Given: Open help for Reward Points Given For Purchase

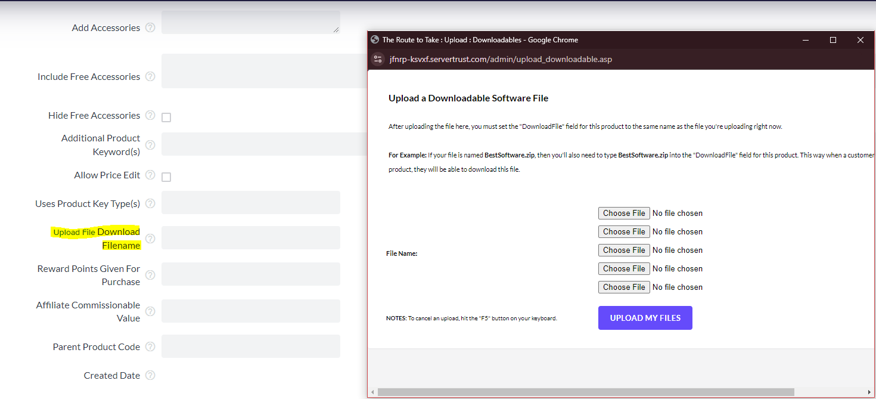Looking at the screenshot, I should (x=150, y=275).
